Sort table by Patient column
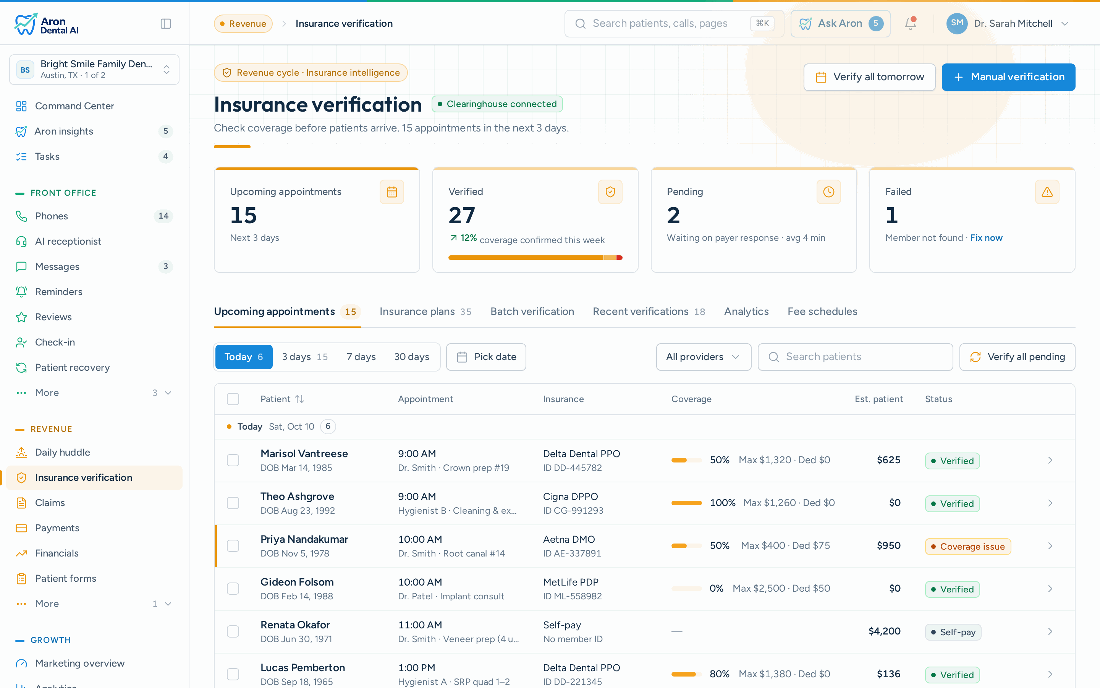The width and height of the screenshot is (1100, 688). (x=282, y=399)
